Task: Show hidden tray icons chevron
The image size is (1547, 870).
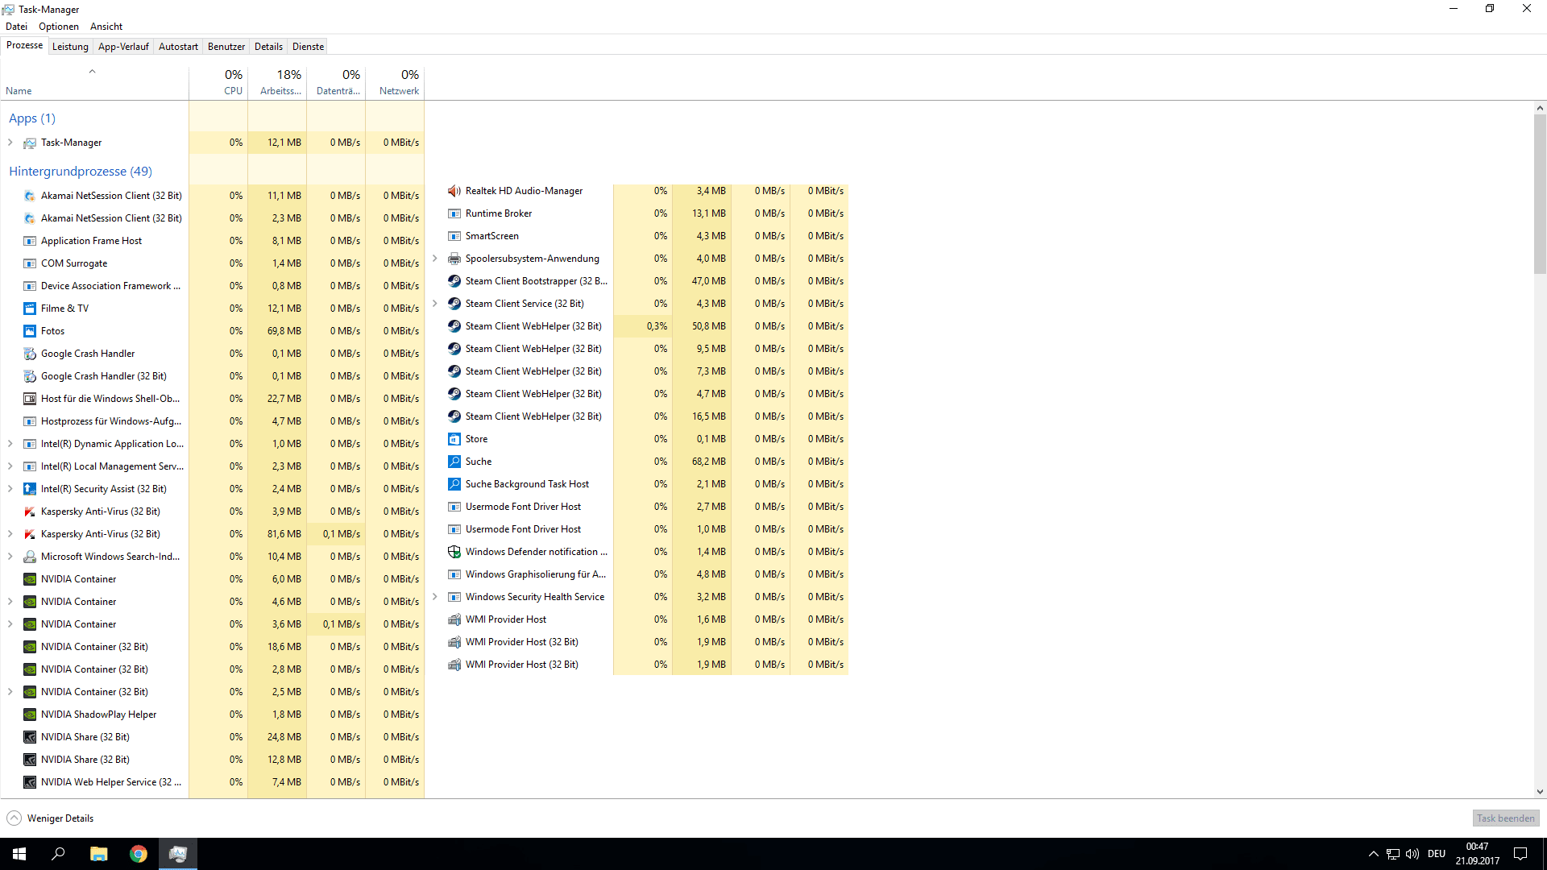Action: [1373, 854]
